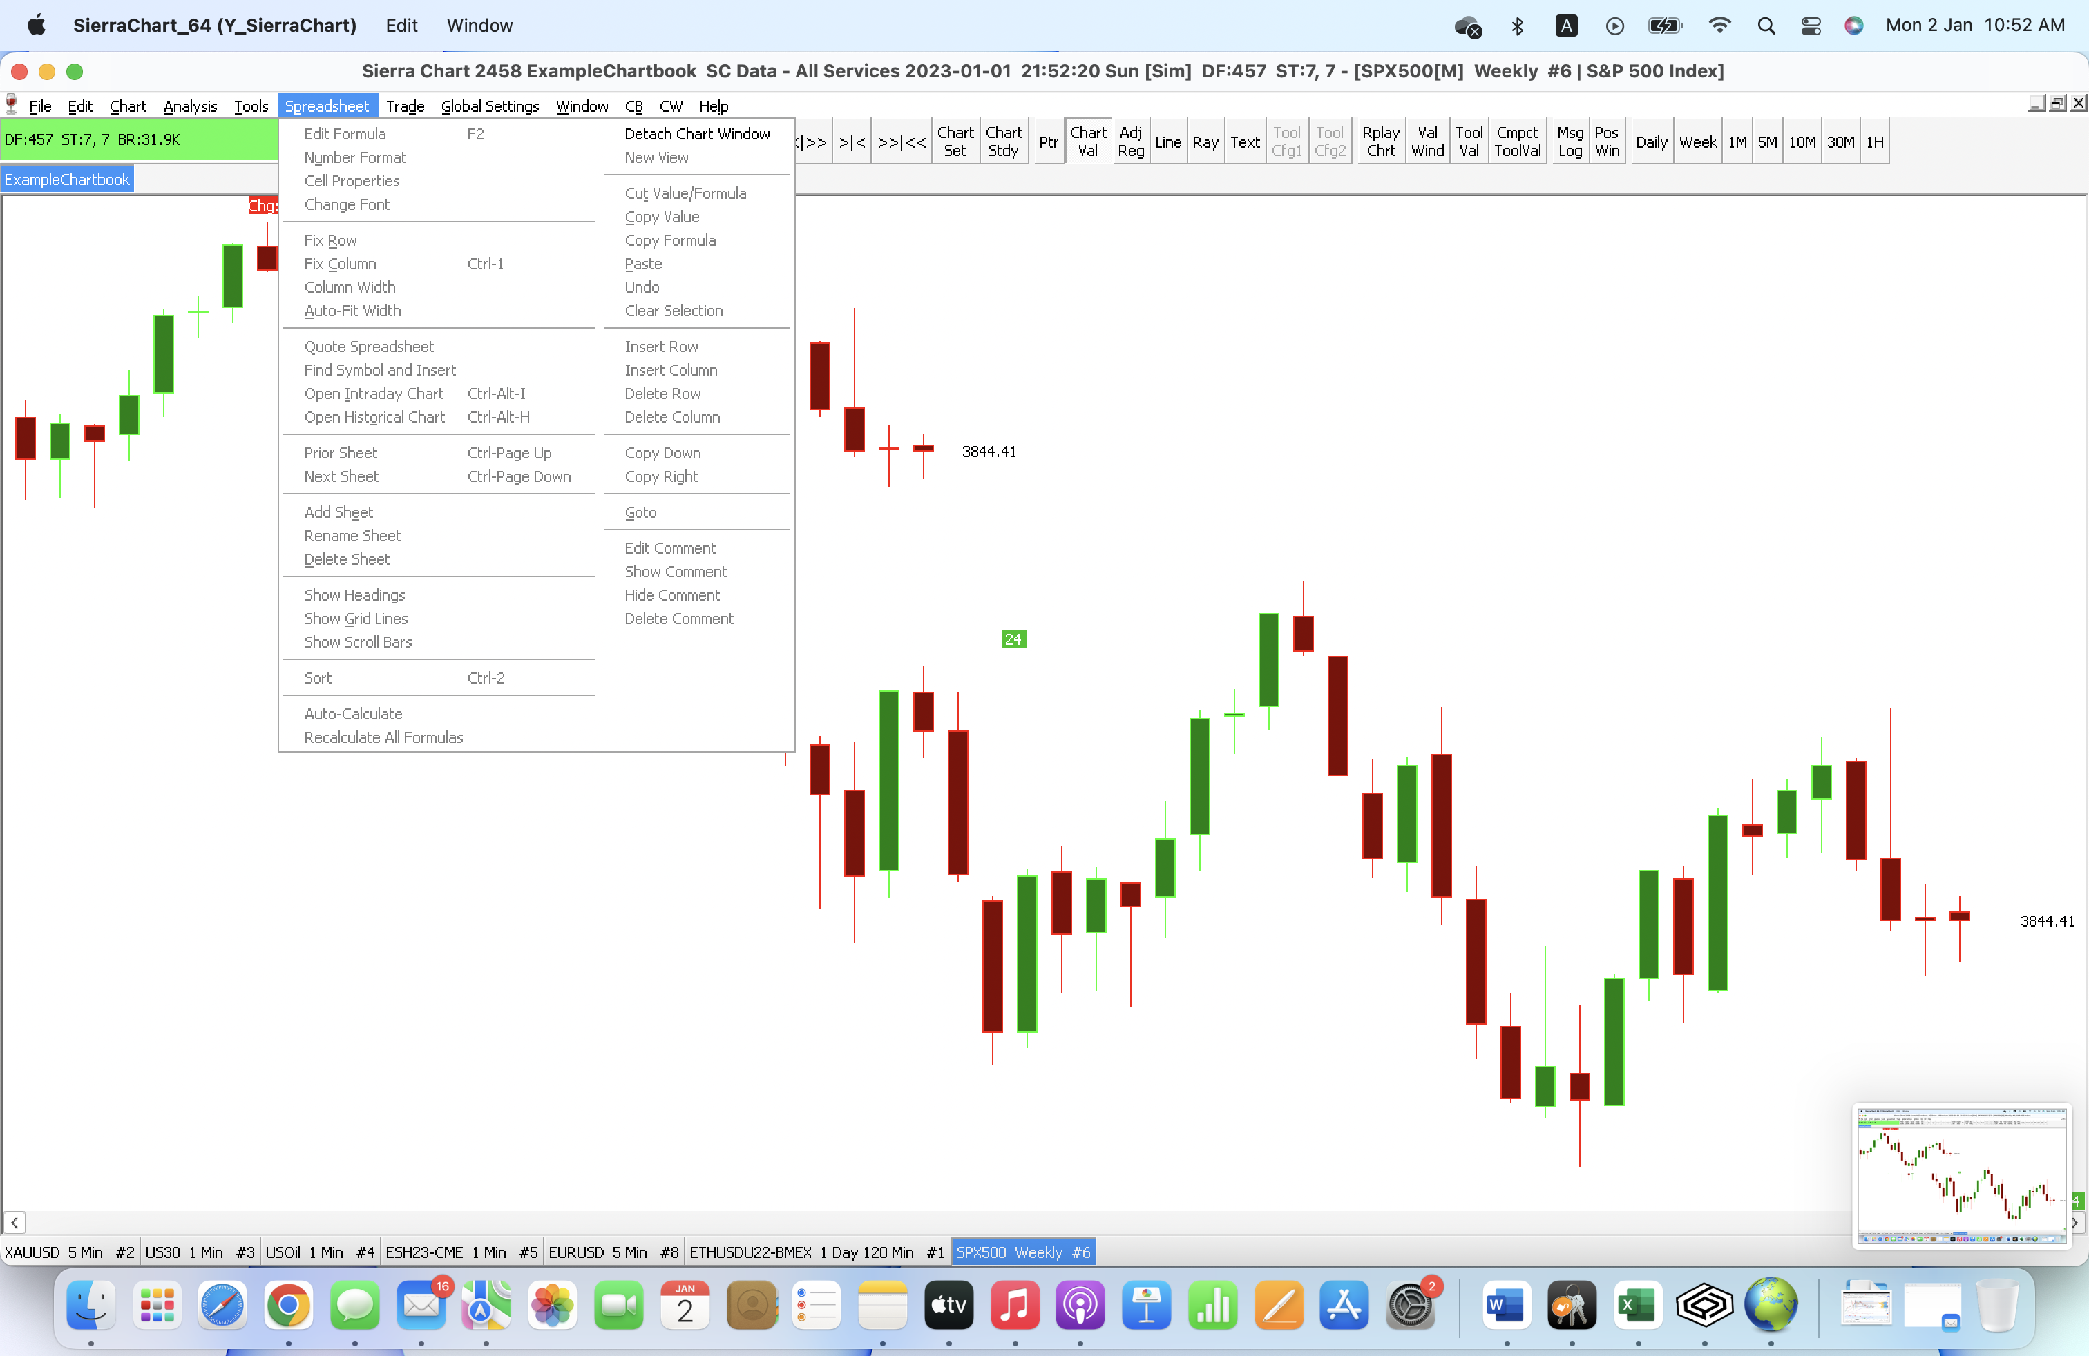This screenshot has width=2089, height=1356.
Task: Toggle Auto-Calculate in Spreadsheet menu
Action: coord(353,714)
